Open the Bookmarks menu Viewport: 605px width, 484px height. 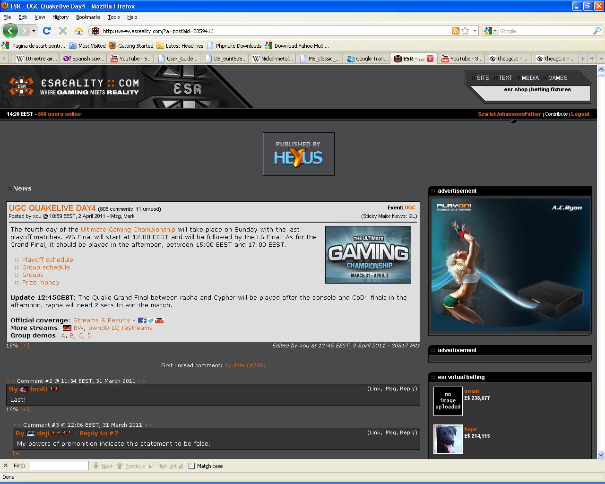pos(88,17)
